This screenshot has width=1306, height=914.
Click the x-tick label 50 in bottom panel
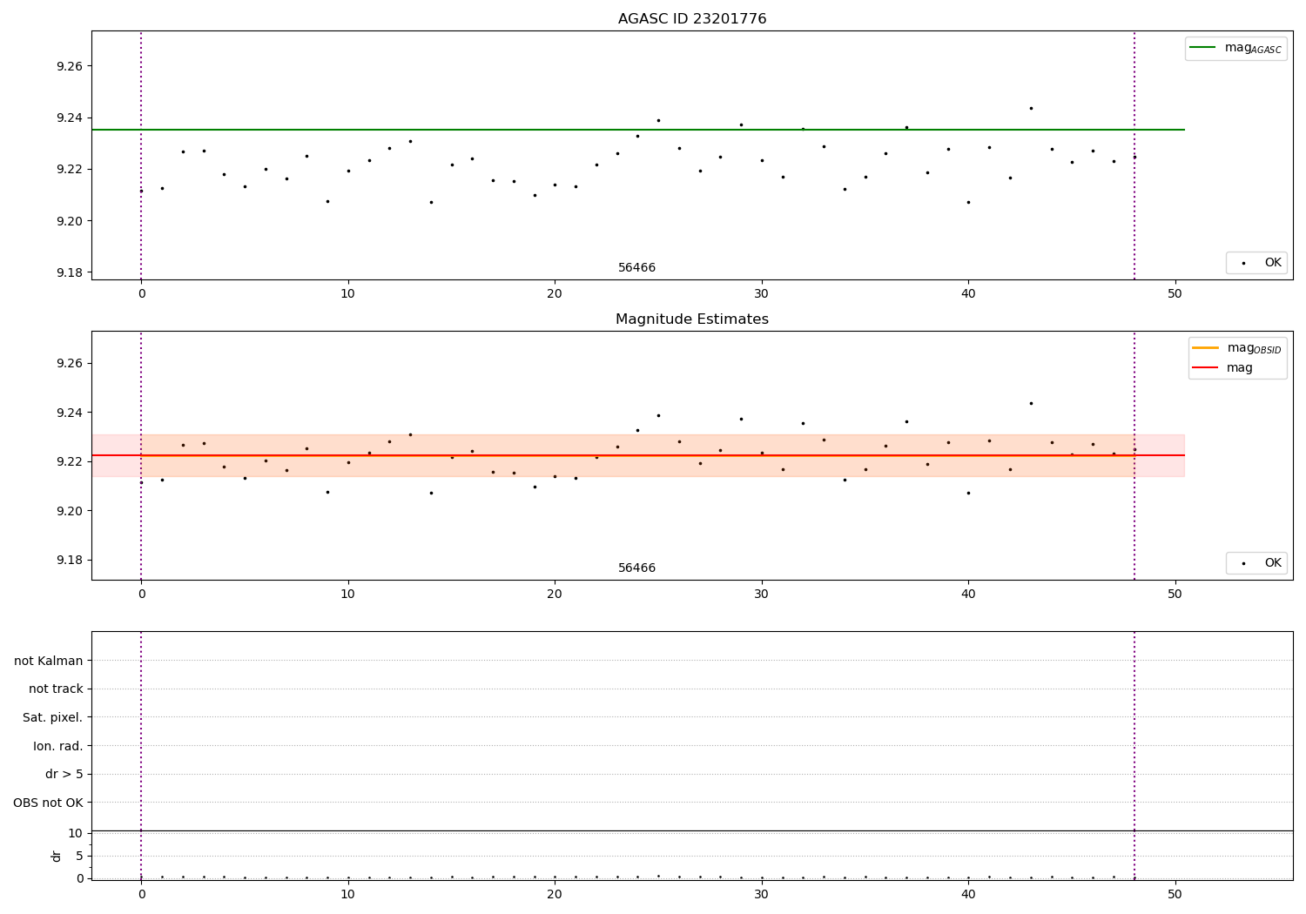point(1175,894)
